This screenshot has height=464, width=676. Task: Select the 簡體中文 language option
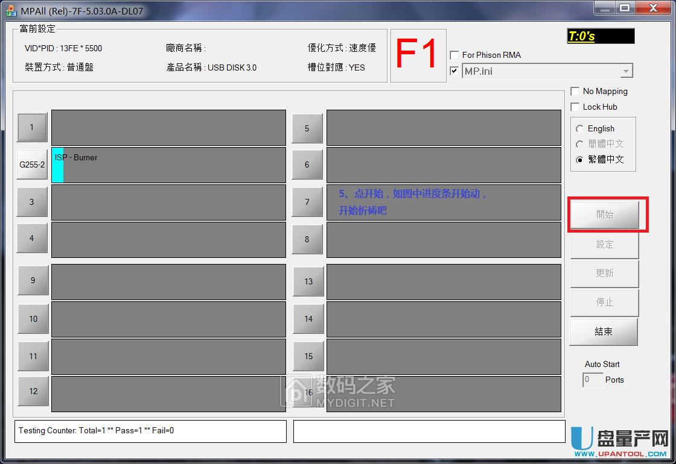(581, 143)
